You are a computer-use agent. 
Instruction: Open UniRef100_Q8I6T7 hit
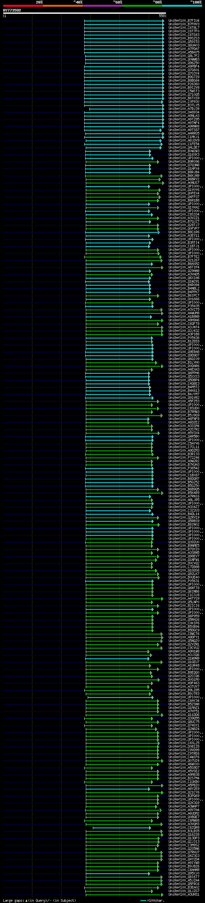coord(184,877)
